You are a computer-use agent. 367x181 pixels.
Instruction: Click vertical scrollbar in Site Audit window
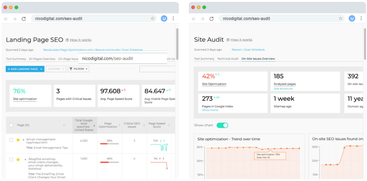tap(365, 44)
